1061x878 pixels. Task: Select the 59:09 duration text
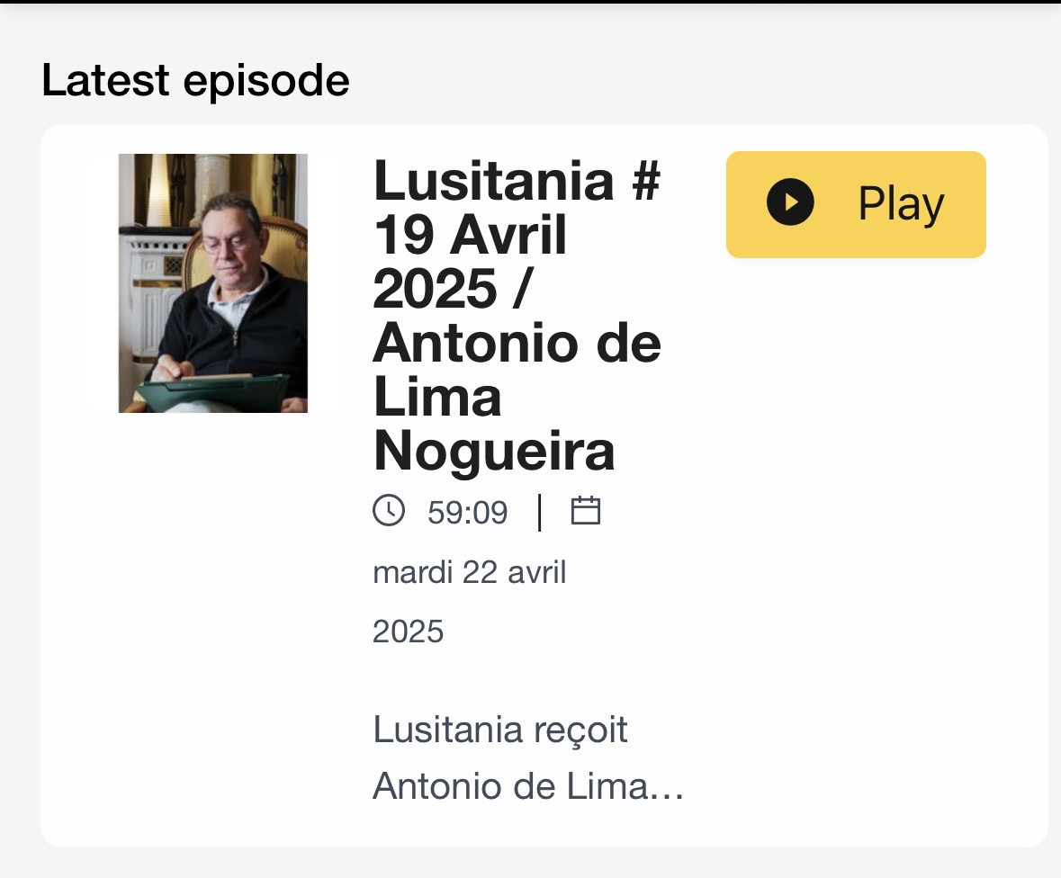467,513
